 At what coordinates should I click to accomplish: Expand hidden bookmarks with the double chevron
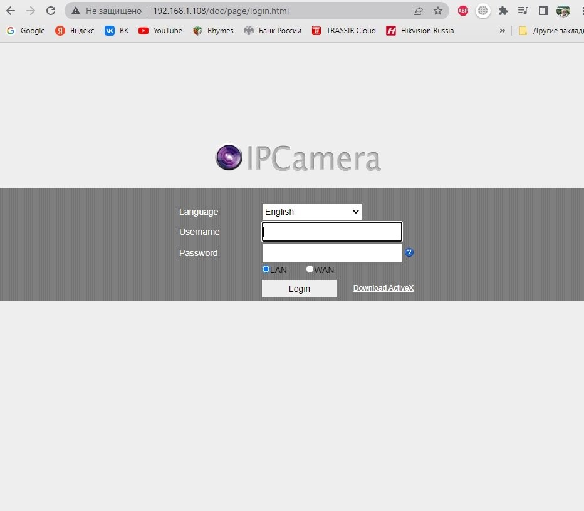[x=503, y=31]
